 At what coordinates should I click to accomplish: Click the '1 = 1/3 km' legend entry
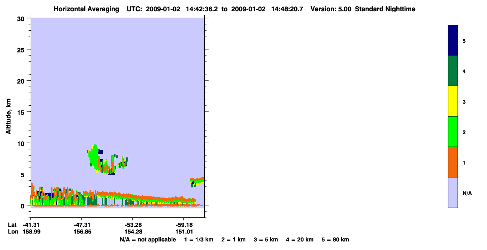(199, 240)
